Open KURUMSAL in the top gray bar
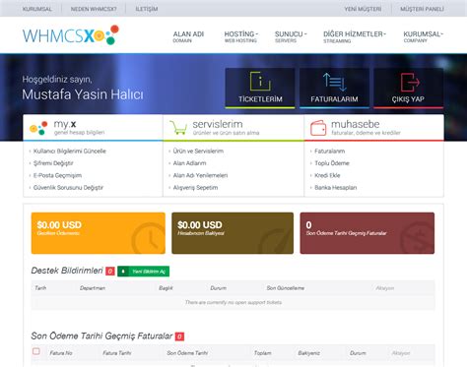467x367 pixels. point(37,9)
